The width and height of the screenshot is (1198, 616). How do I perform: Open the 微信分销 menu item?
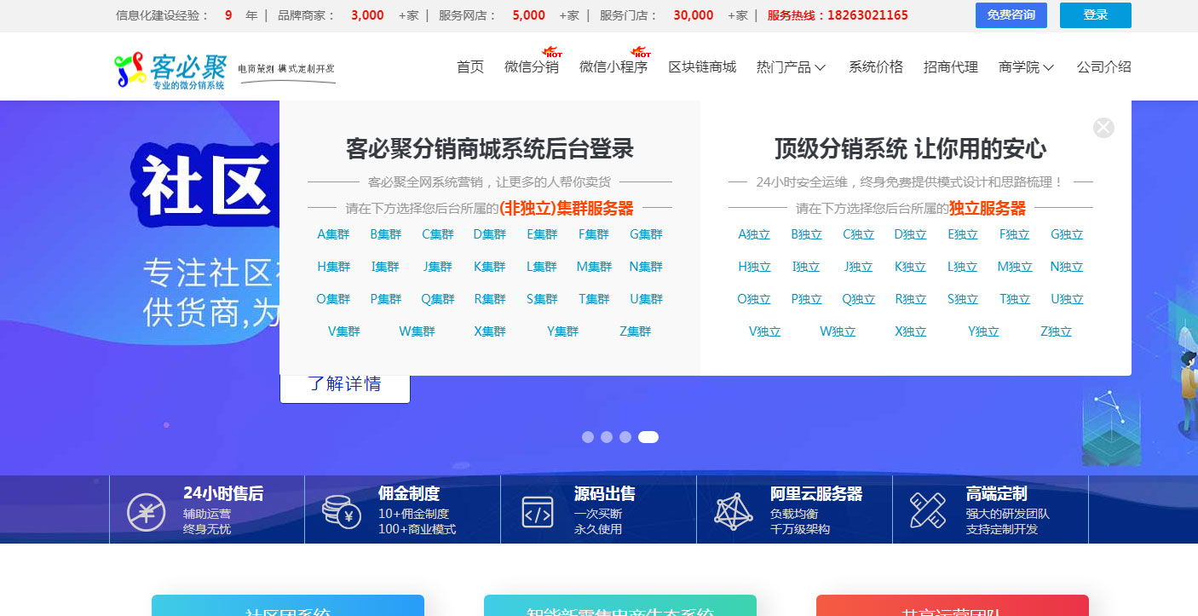click(x=531, y=67)
